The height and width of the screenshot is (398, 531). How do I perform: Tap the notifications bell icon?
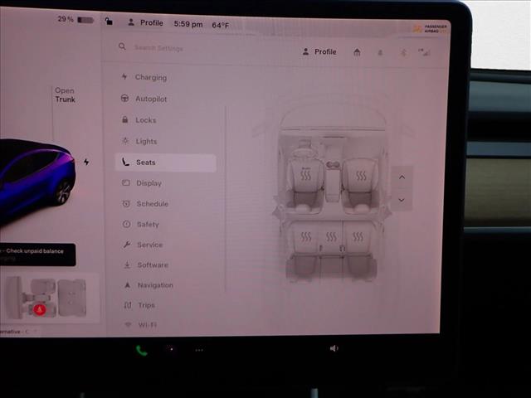pyautogui.click(x=380, y=53)
